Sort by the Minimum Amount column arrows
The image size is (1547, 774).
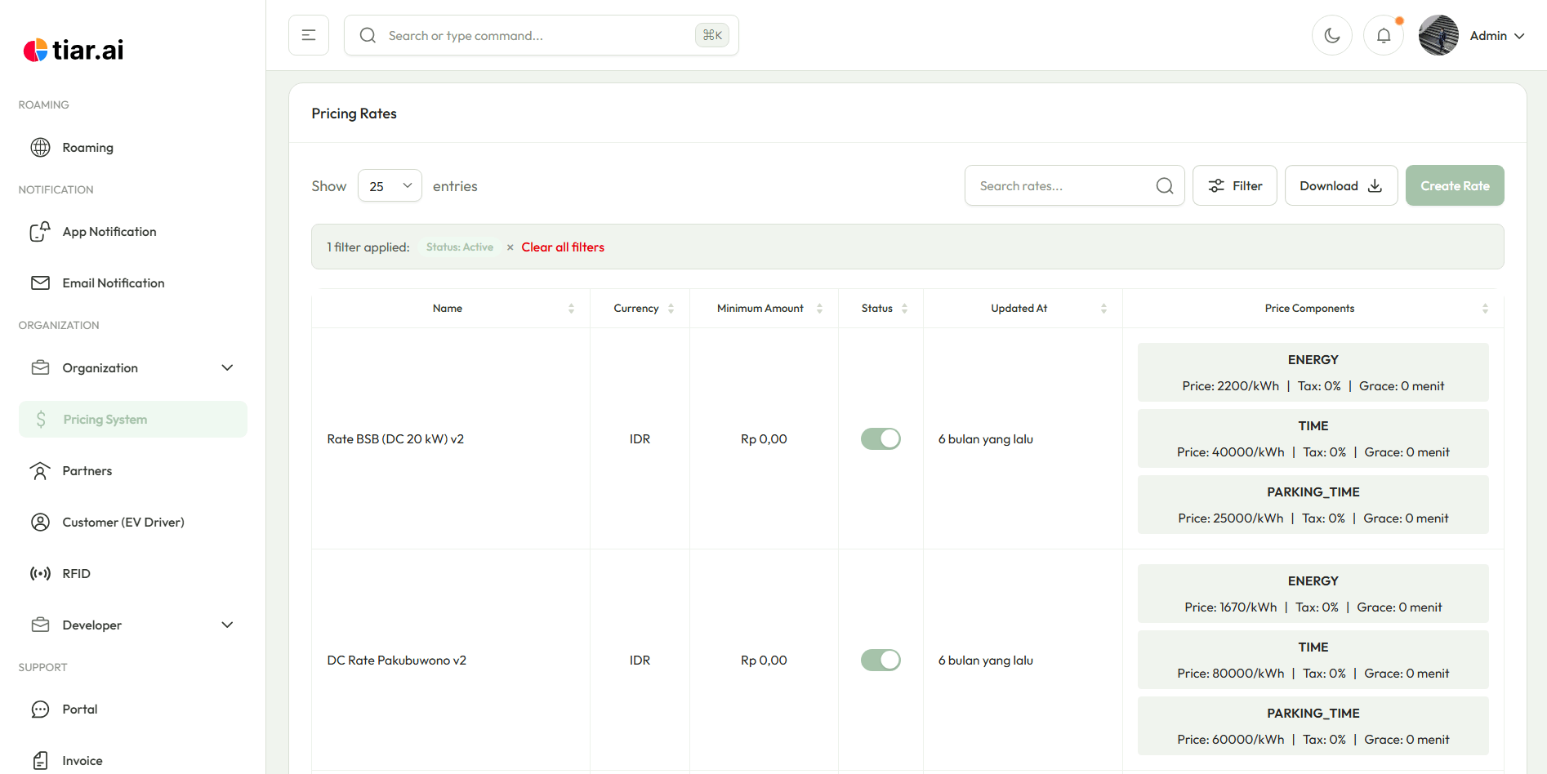click(x=819, y=309)
